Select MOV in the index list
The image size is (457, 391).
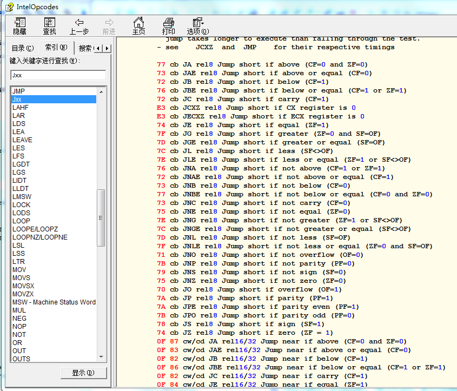(x=54, y=270)
